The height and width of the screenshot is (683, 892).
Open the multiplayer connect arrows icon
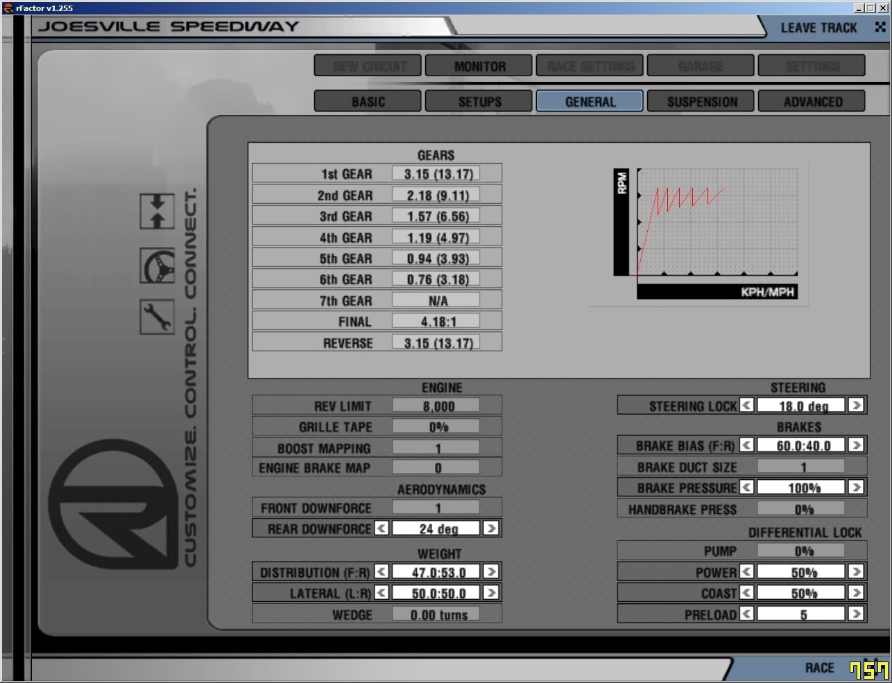coord(157,211)
